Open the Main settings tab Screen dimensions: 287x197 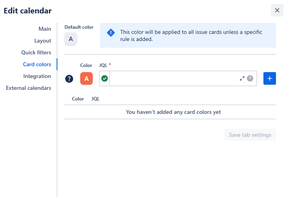click(x=45, y=29)
